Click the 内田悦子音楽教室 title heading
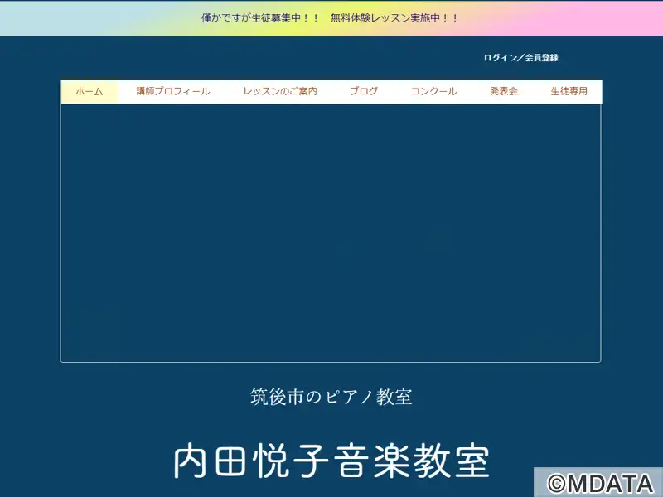 pos(332,461)
